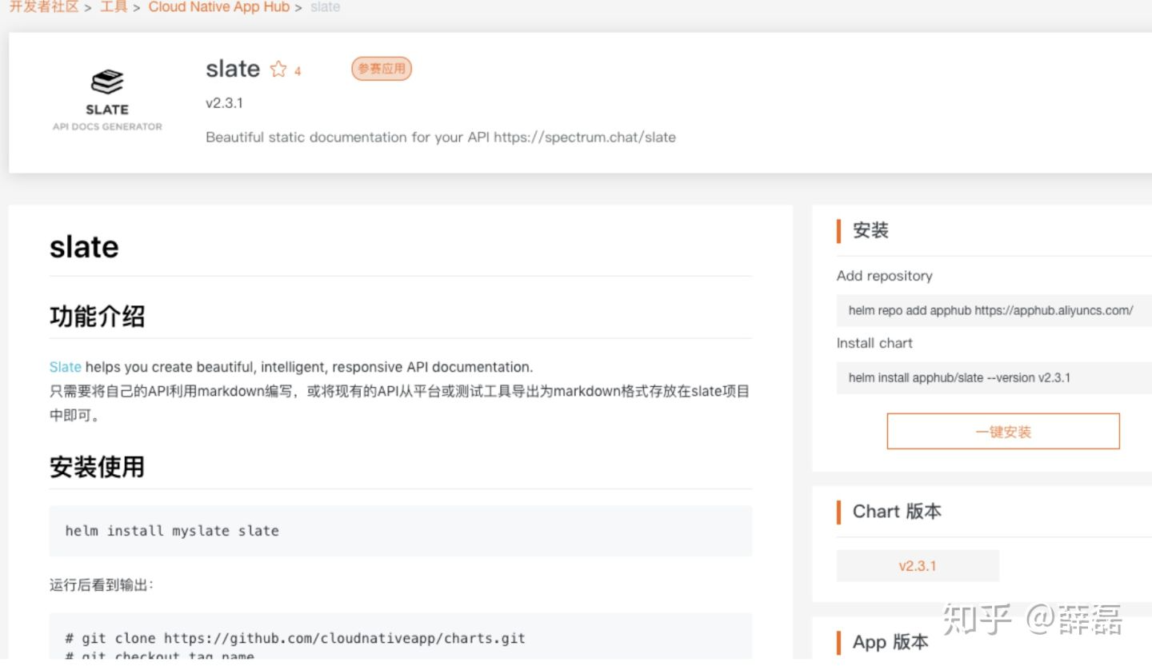
Task: Select the slate breadcrumb item
Action: (x=325, y=6)
